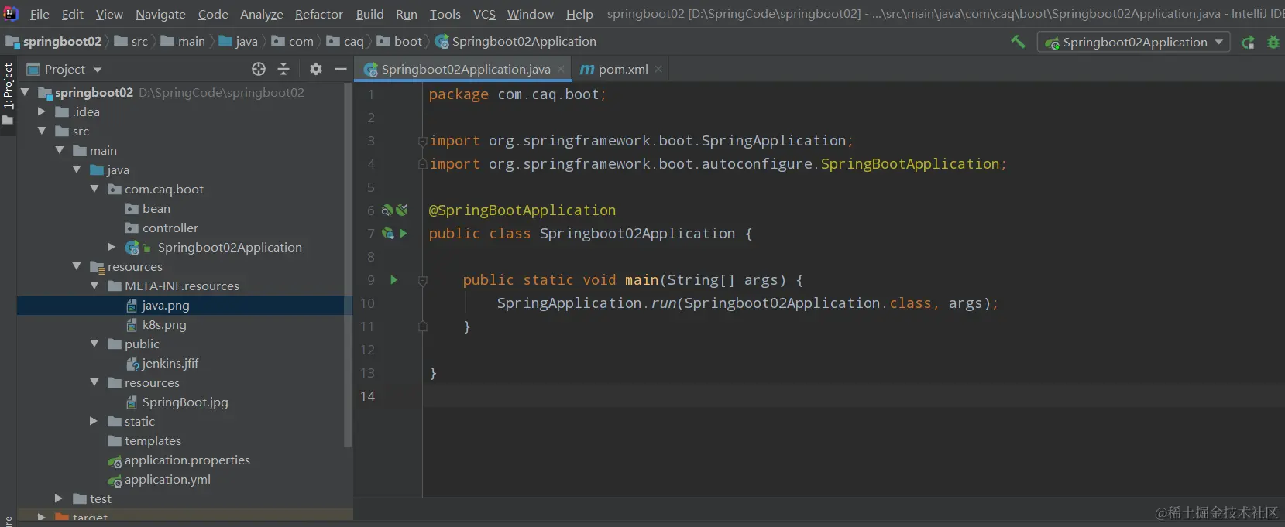The image size is (1285, 527).
Task: Open Project panel settings gear
Action: [315, 69]
